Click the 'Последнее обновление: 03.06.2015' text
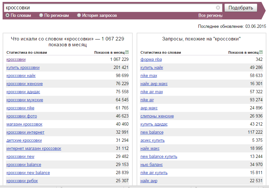 (x=232, y=27)
